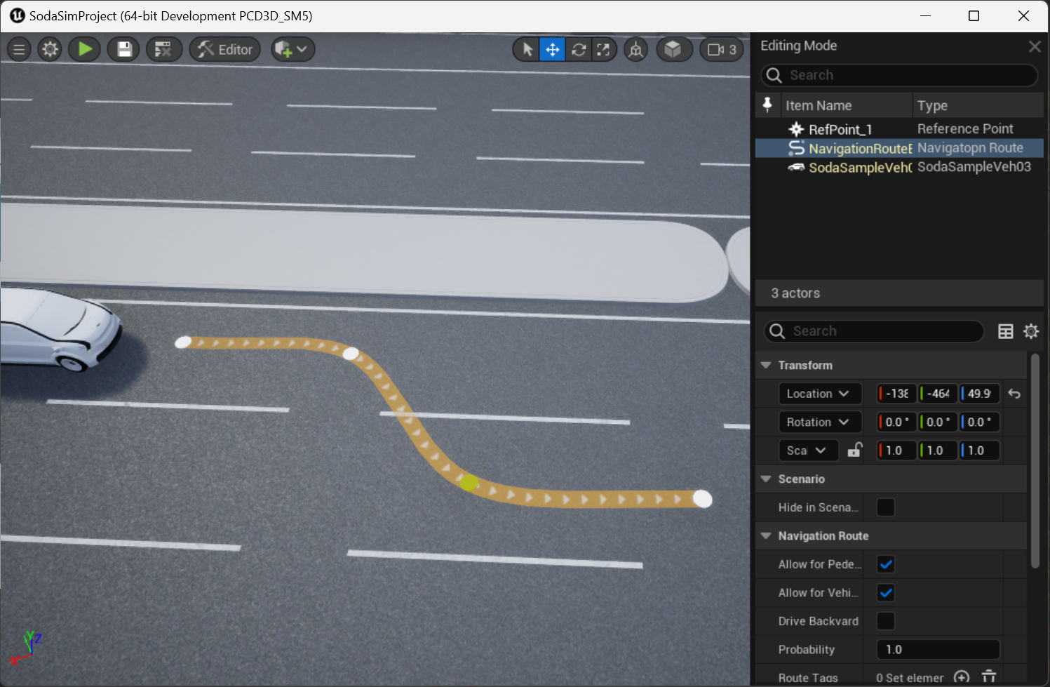The image size is (1050, 687).
Task: Select RefPoint_1 in actor list
Action: click(899, 129)
